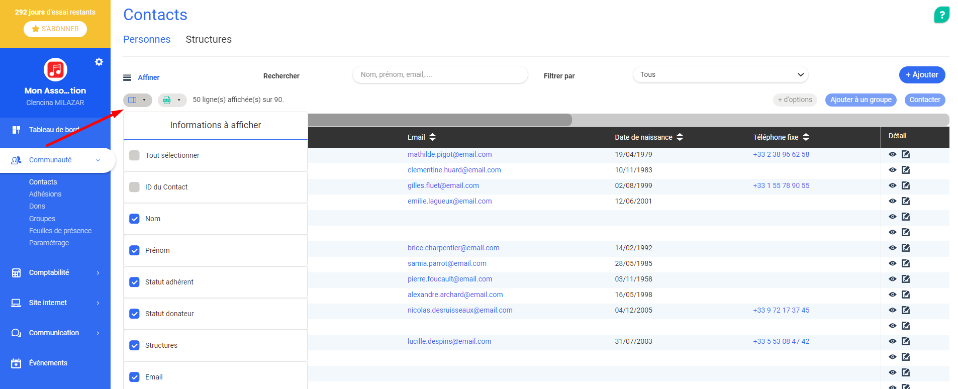View details eye icon for mathilde.pigot row
The width and height of the screenshot is (958, 389).
[893, 154]
